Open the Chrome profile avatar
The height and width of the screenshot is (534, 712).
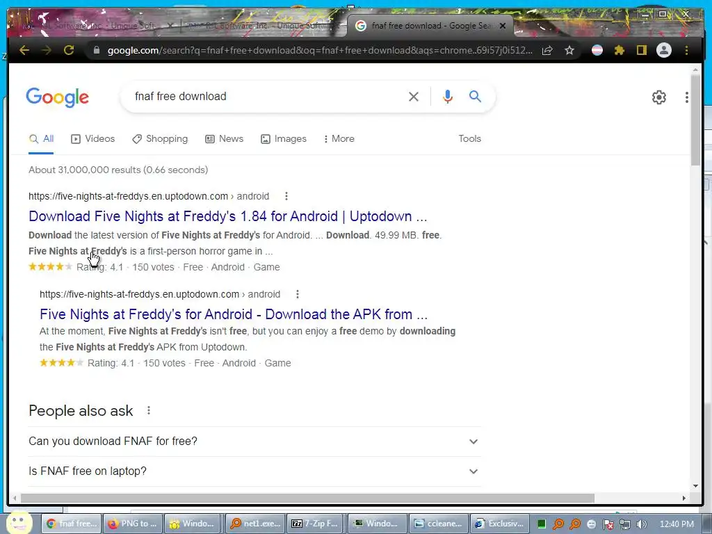[664, 50]
